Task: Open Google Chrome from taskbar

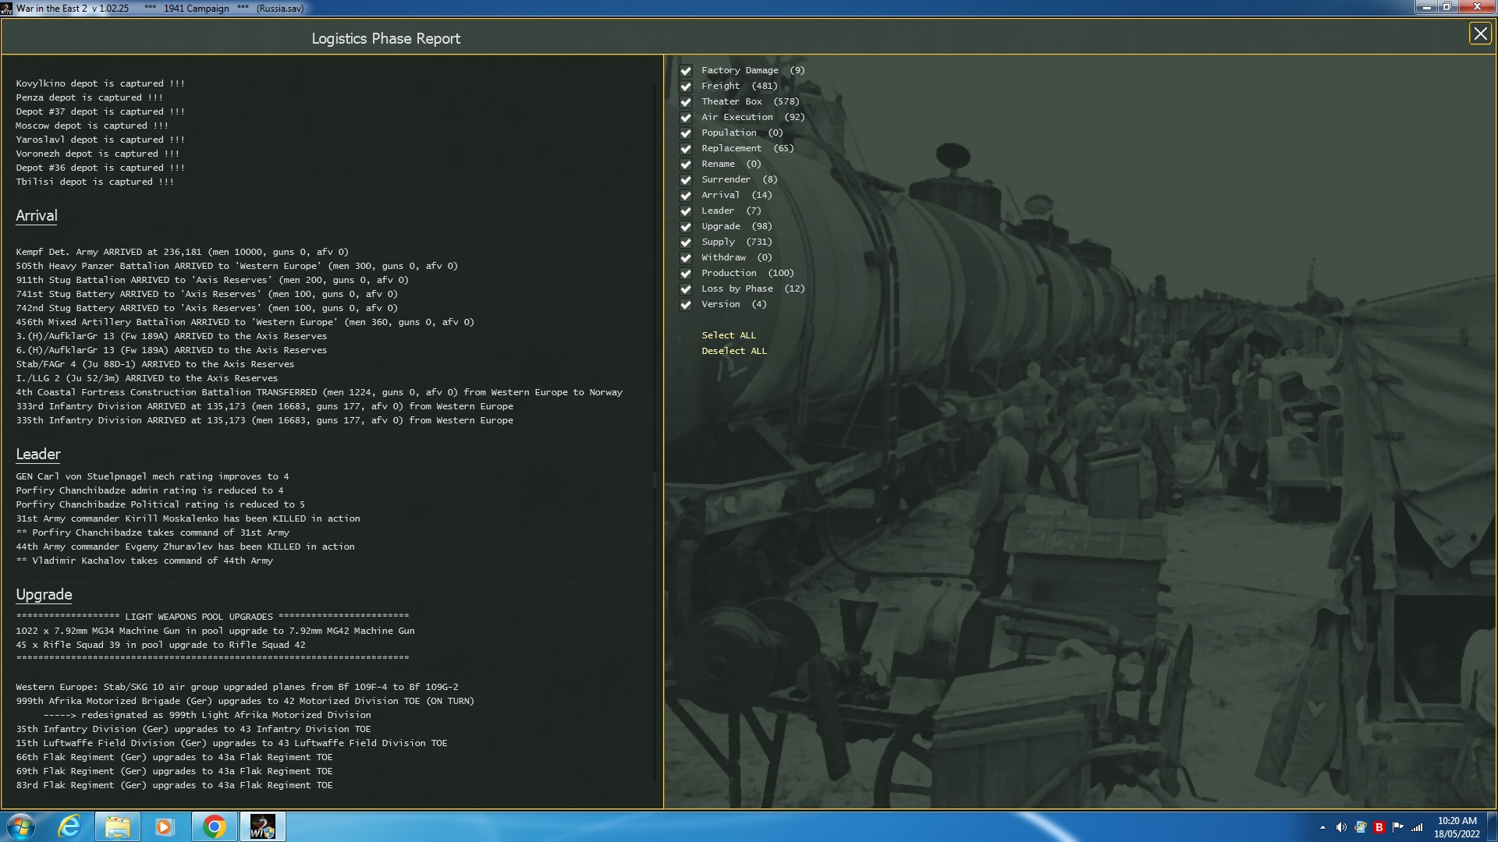Action: 214,826
